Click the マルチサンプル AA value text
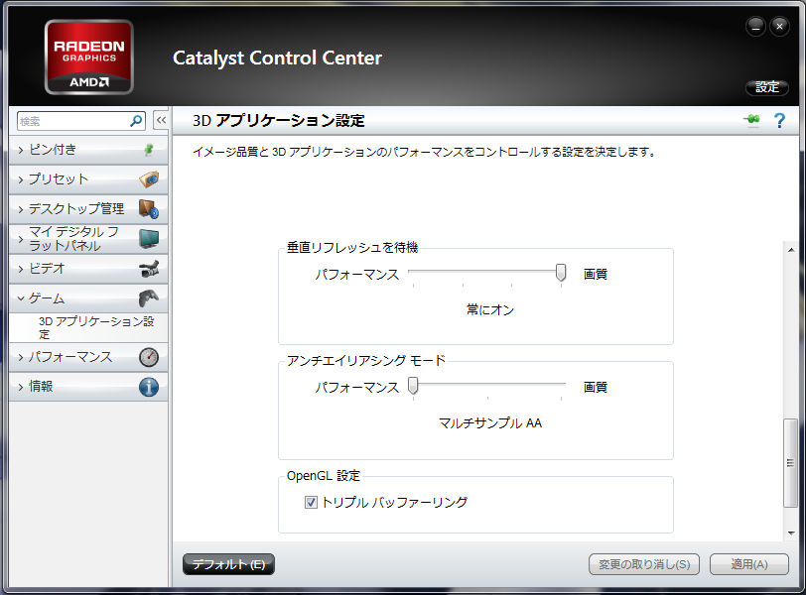This screenshot has width=806, height=595. 490,422
